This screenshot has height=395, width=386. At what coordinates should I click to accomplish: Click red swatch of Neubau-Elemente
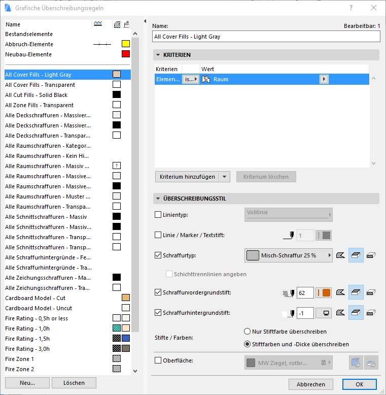(x=126, y=54)
